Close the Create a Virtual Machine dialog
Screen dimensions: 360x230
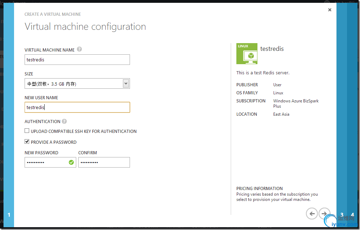[330, 10]
